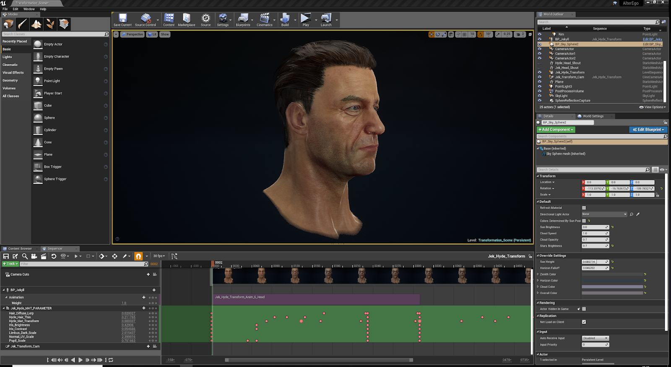Click the Edit Blueprint button

pos(648,130)
